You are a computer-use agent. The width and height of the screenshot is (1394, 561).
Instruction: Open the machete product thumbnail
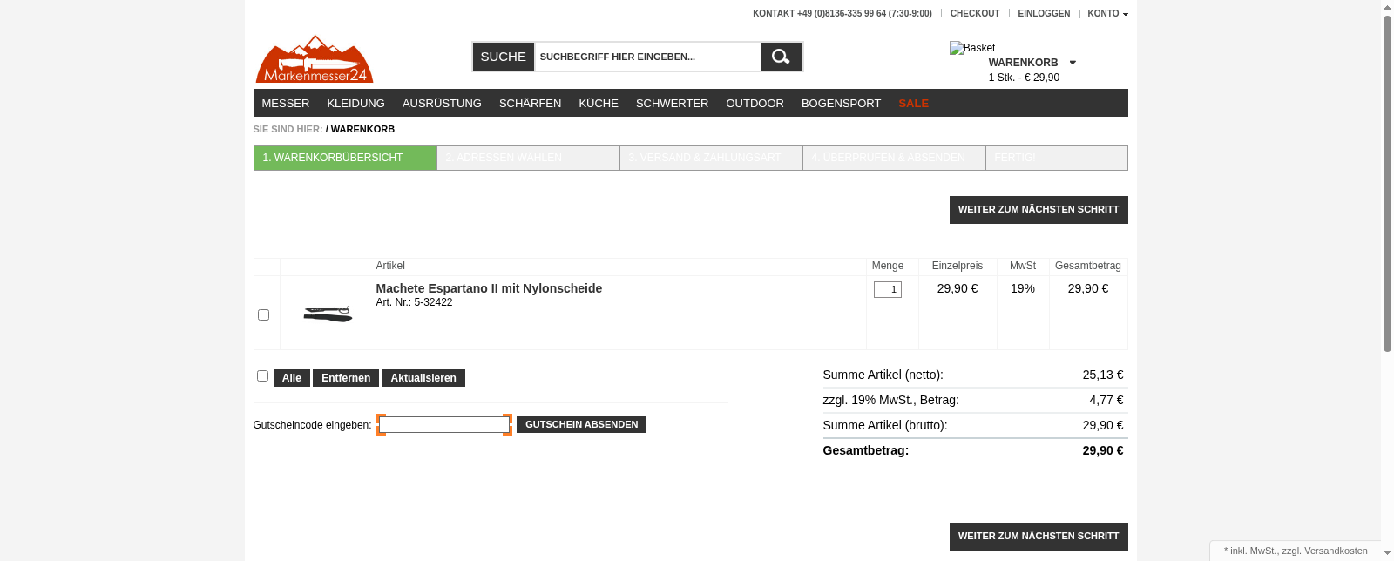click(x=328, y=314)
